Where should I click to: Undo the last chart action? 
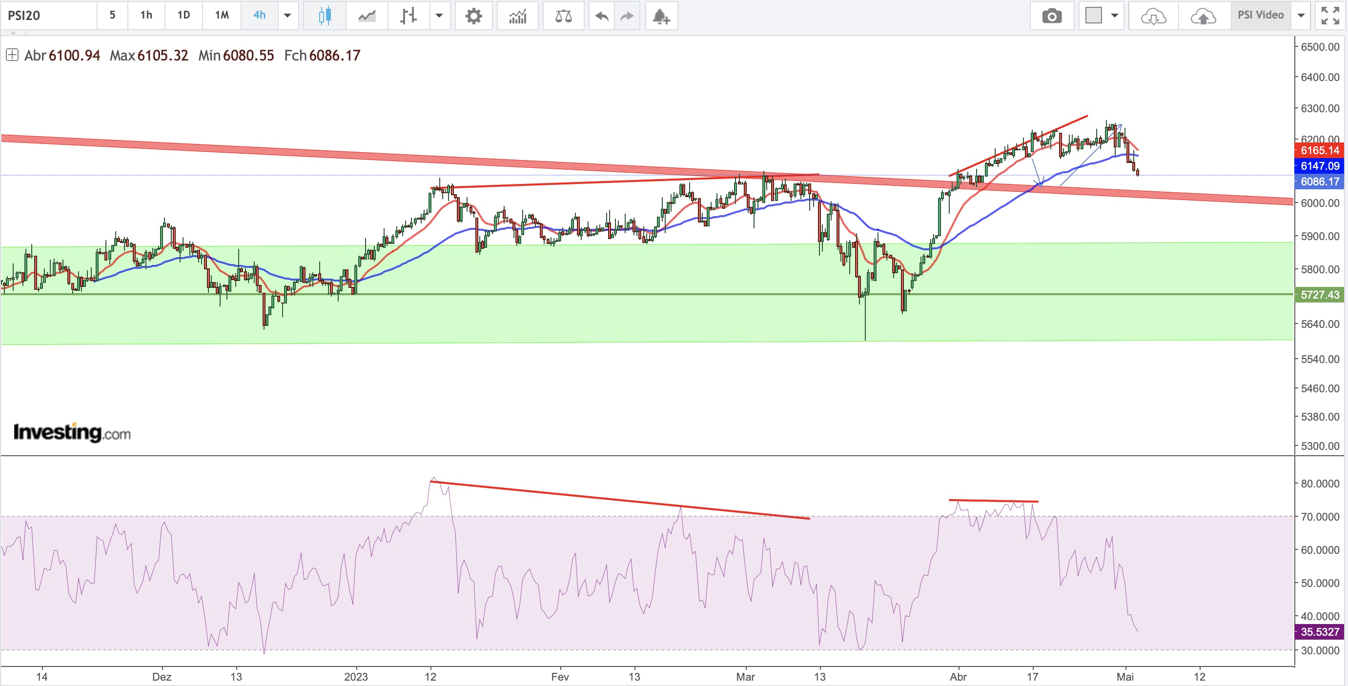pos(602,16)
